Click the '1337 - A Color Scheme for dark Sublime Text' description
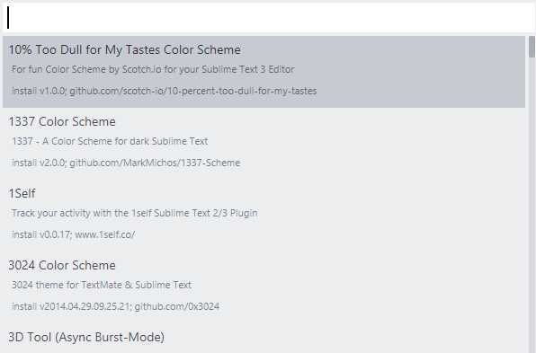536x353 pixels. pos(110,141)
